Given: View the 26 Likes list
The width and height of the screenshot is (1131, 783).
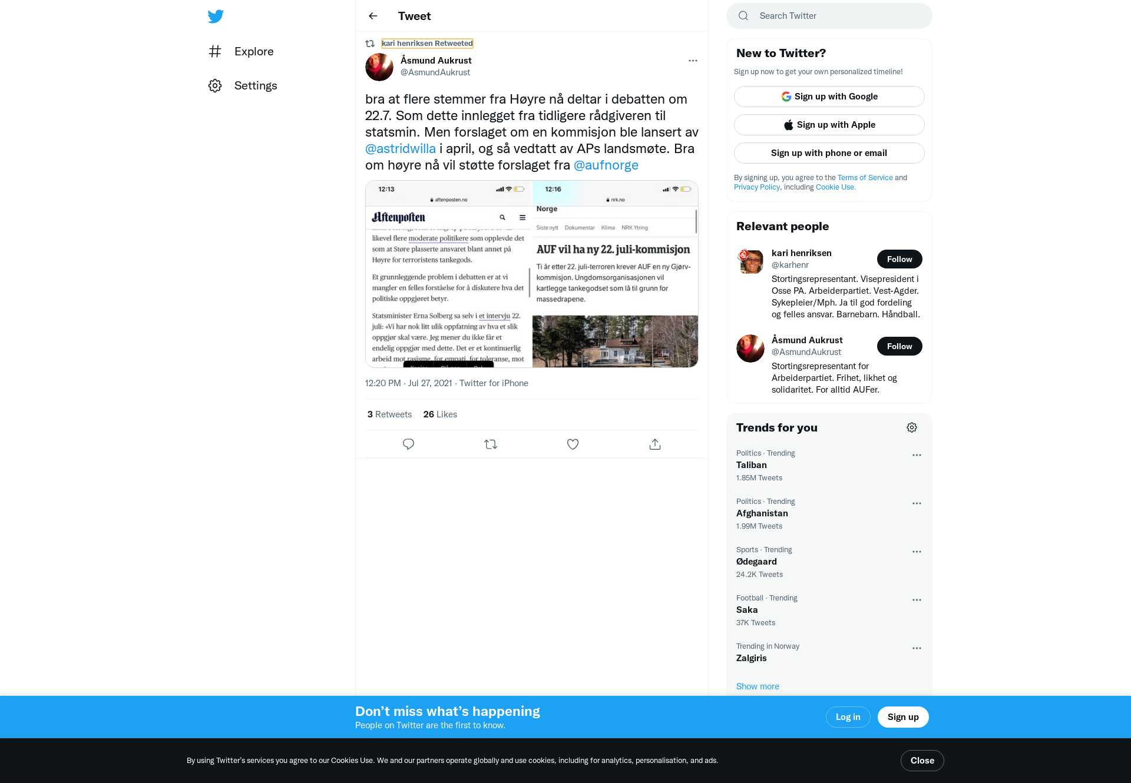Looking at the screenshot, I should [440, 414].
